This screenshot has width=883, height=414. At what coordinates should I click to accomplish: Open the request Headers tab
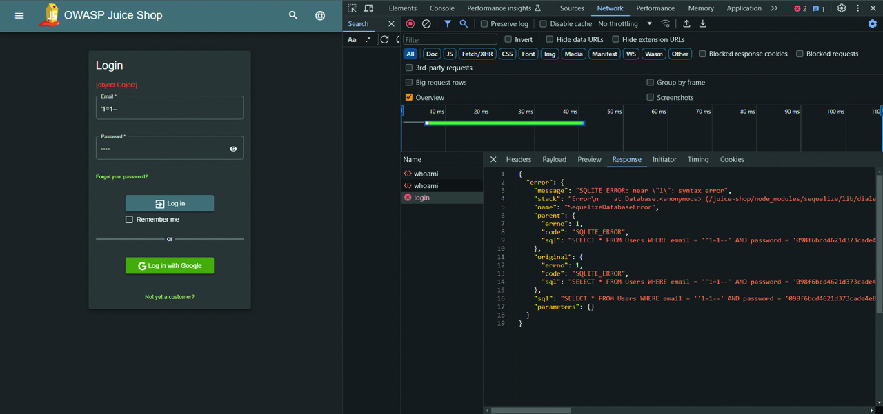click(519, 159)
